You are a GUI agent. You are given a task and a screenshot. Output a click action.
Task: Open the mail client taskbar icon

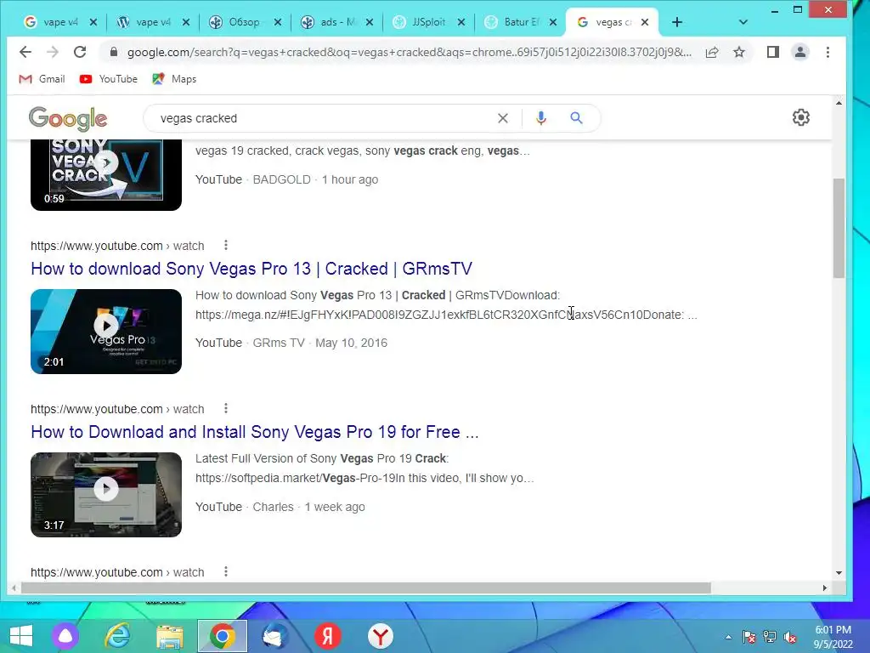tap(274, 636)
